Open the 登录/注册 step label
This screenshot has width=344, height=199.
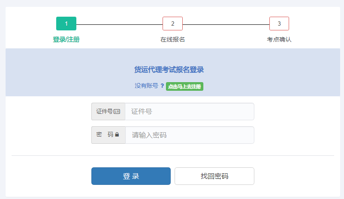point(66,39)
